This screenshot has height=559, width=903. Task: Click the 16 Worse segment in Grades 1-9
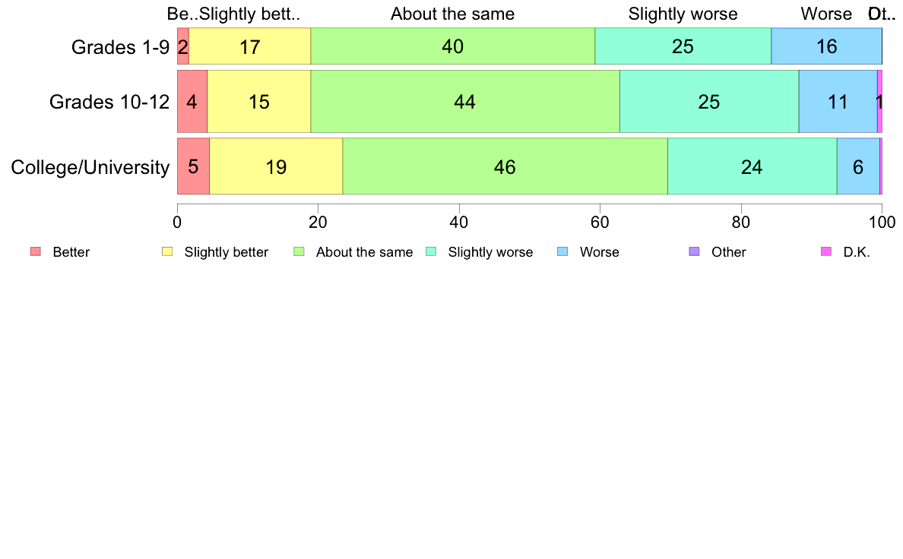point(826,46)
